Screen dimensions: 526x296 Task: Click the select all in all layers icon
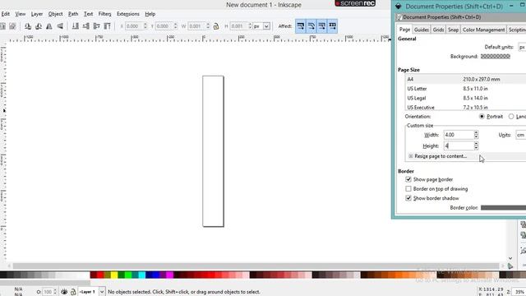13,26
